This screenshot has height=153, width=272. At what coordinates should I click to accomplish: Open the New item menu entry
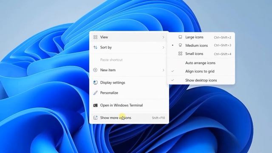coord(129,70)
